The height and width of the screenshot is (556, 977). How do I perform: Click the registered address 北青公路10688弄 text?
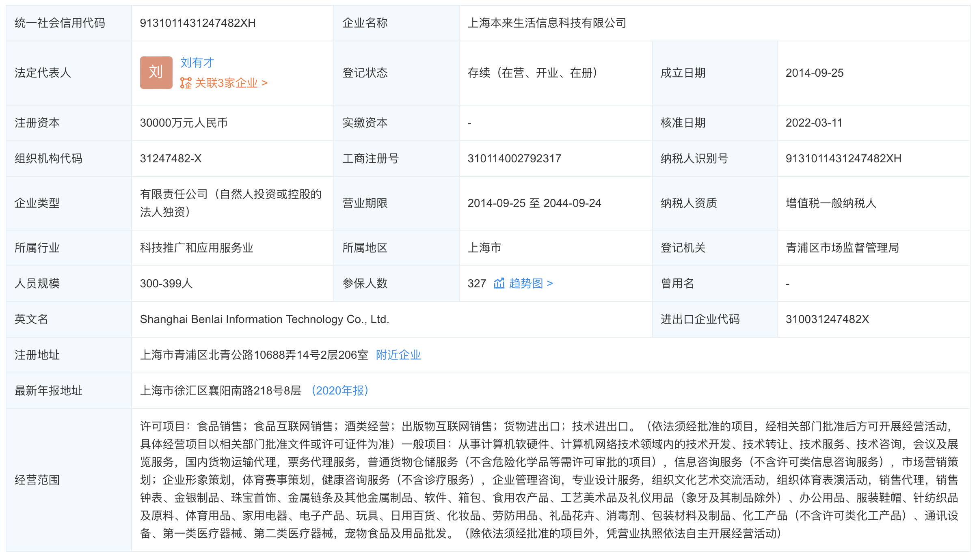point(254,355)
